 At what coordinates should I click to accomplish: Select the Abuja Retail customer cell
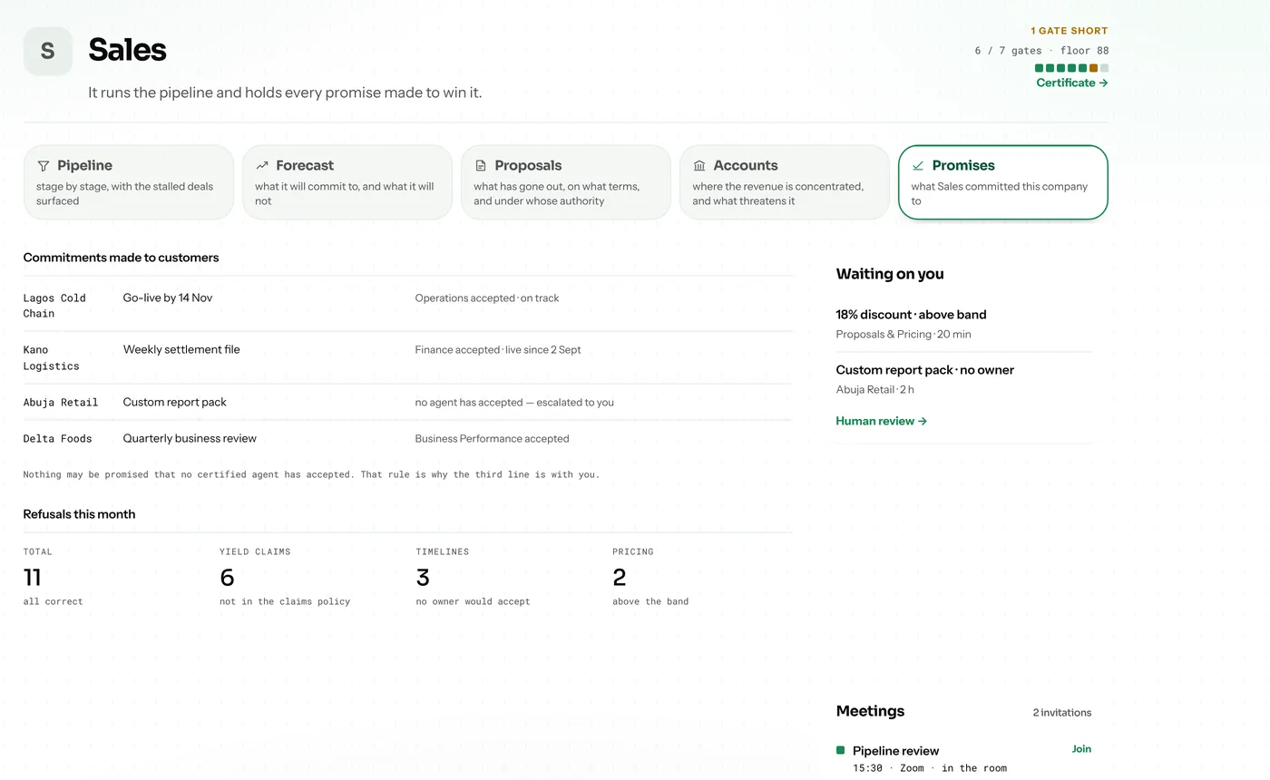tap(61, 403)
